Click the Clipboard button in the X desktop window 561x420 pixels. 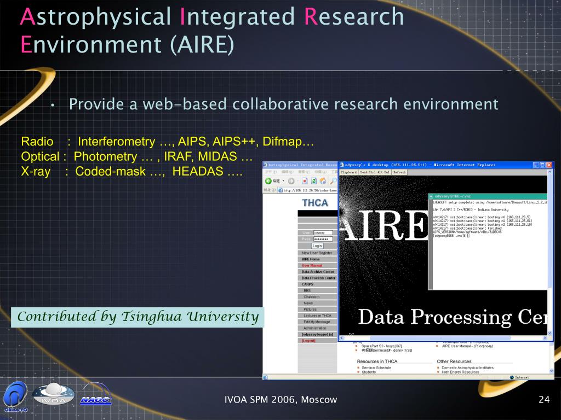(348, 172)
